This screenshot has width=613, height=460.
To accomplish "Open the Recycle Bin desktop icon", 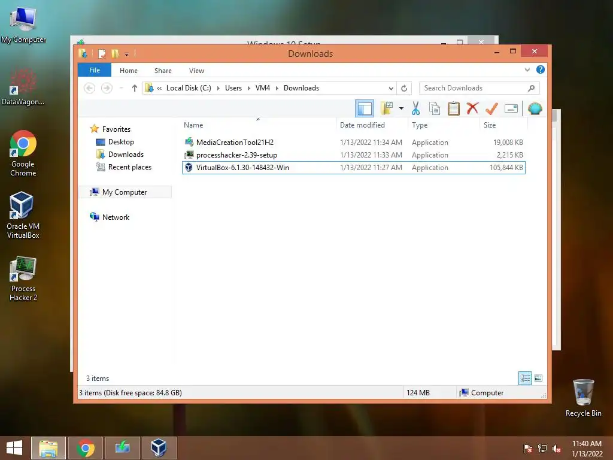I will pyautogui.click(x=583, y=398).
